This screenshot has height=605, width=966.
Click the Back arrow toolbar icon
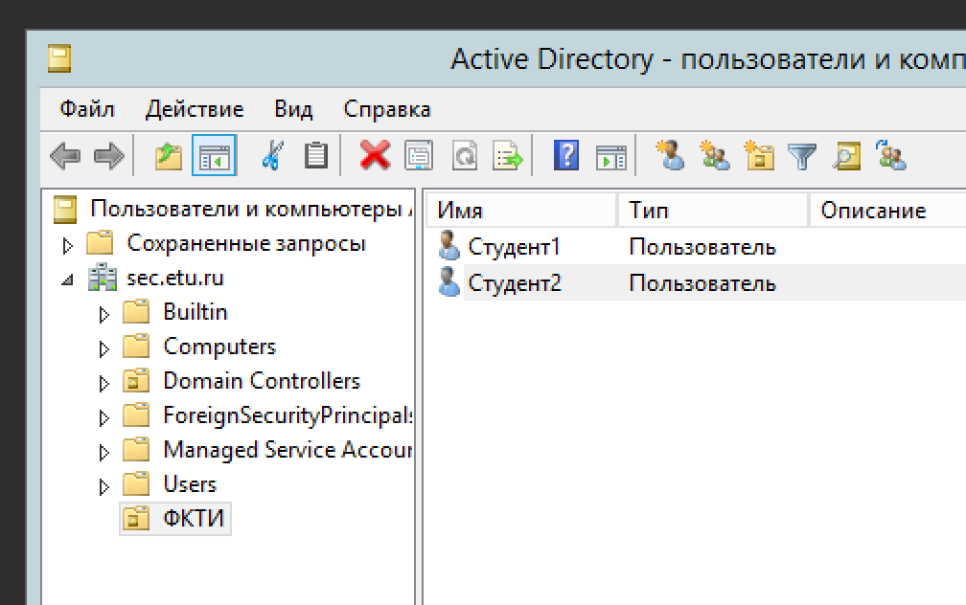pyautogui.click(x=65, y=155)
